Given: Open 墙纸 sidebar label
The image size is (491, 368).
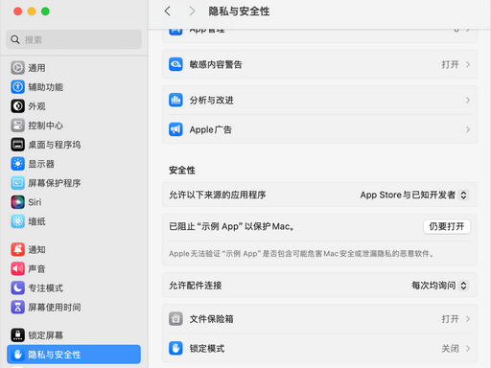Looking at the screenshot, I should 36,221.
